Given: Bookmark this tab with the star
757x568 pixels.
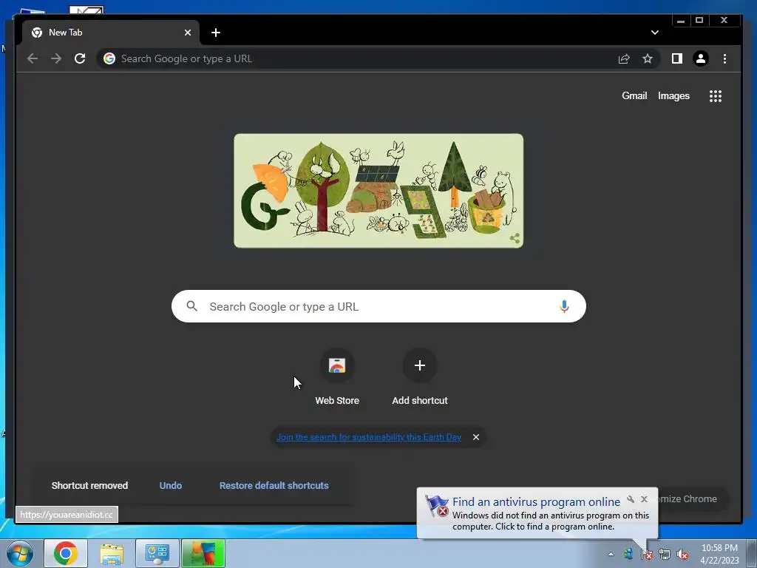Looking at the screenshot, I should [x=648, y=58].
